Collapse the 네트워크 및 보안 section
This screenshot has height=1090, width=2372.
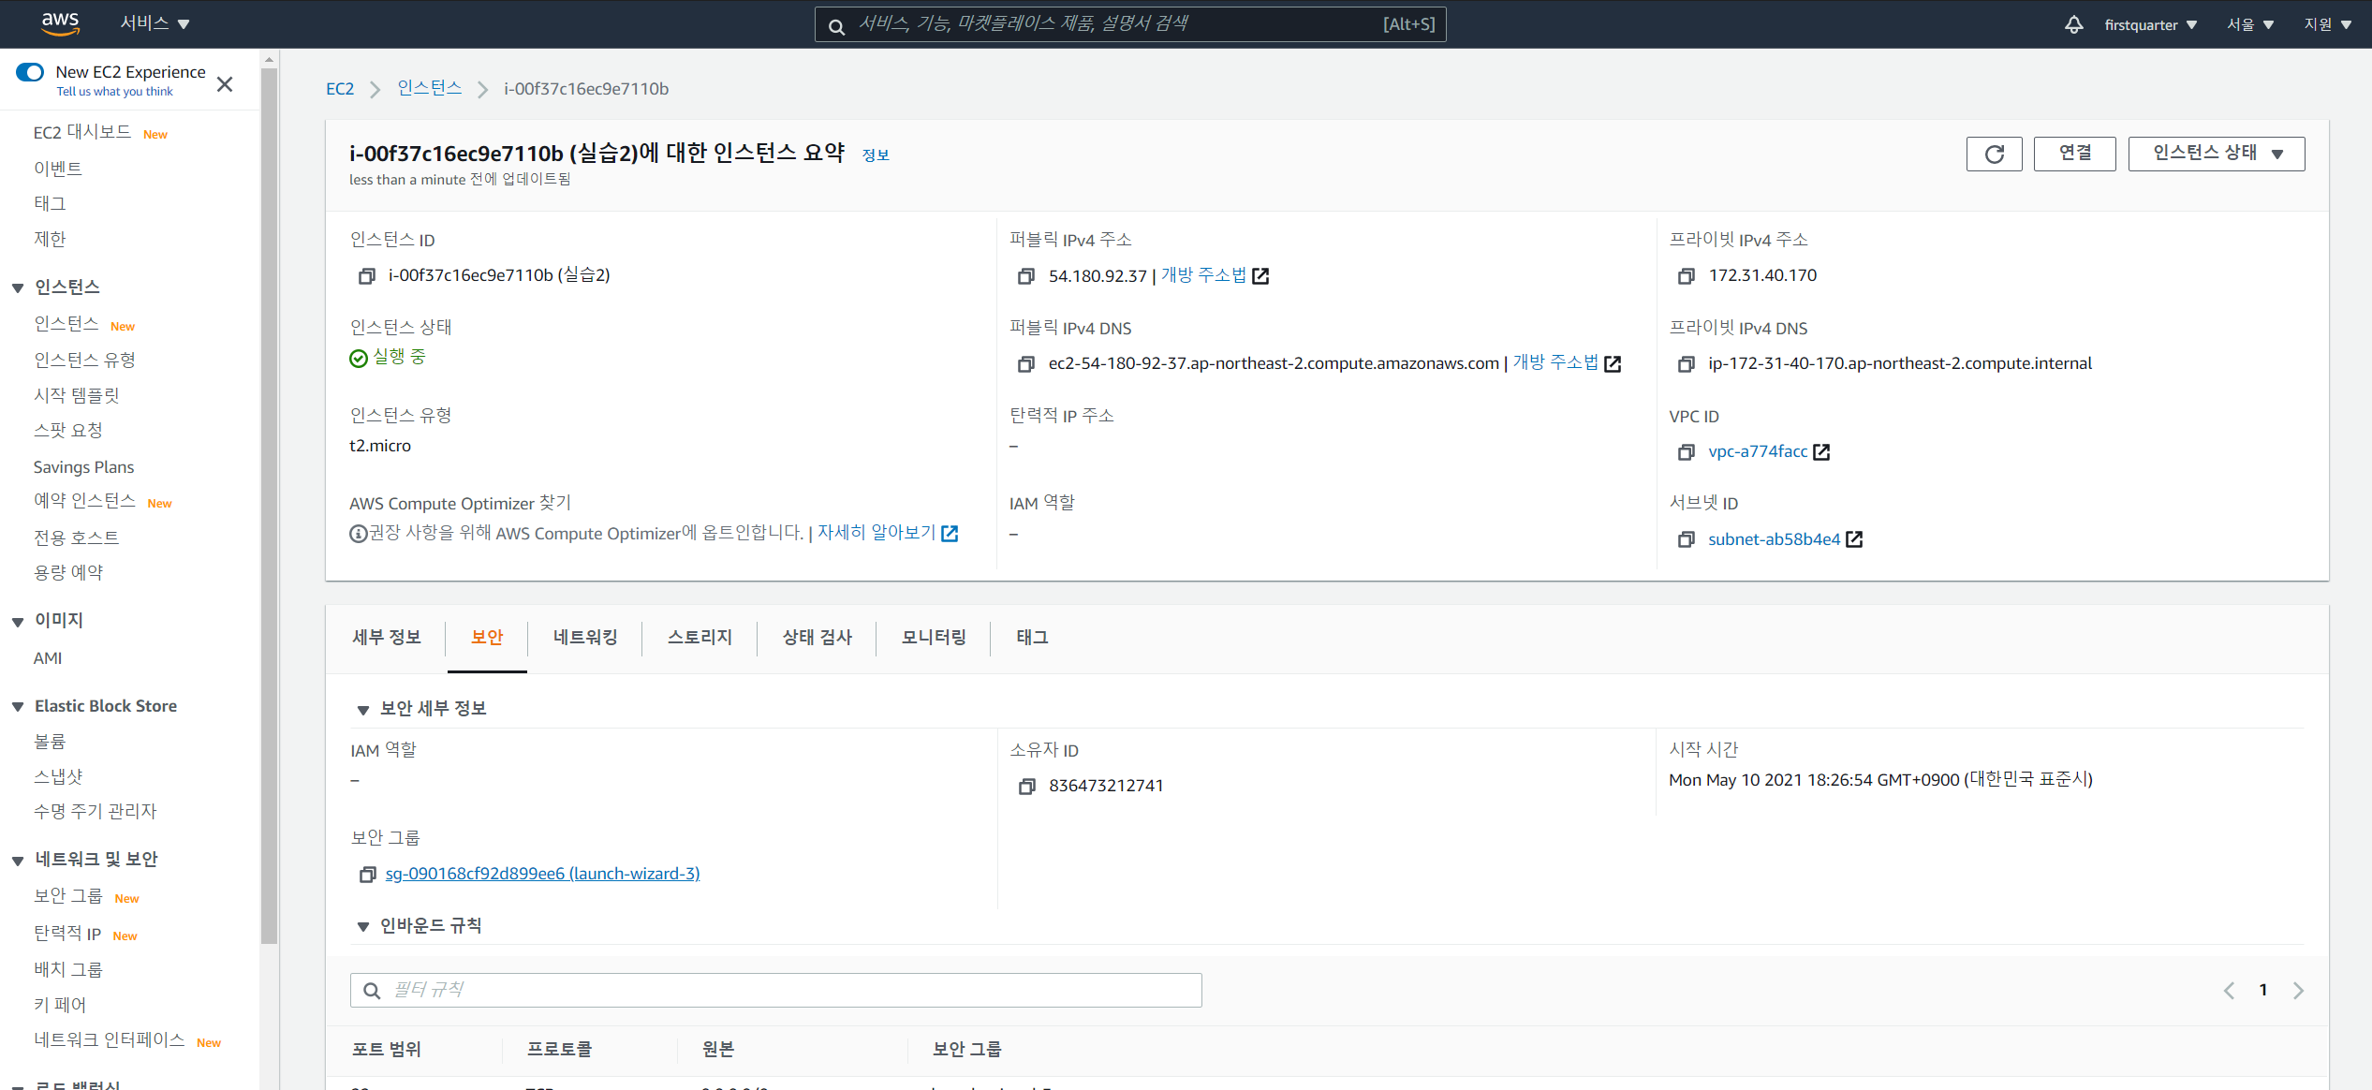click(18, 860)
